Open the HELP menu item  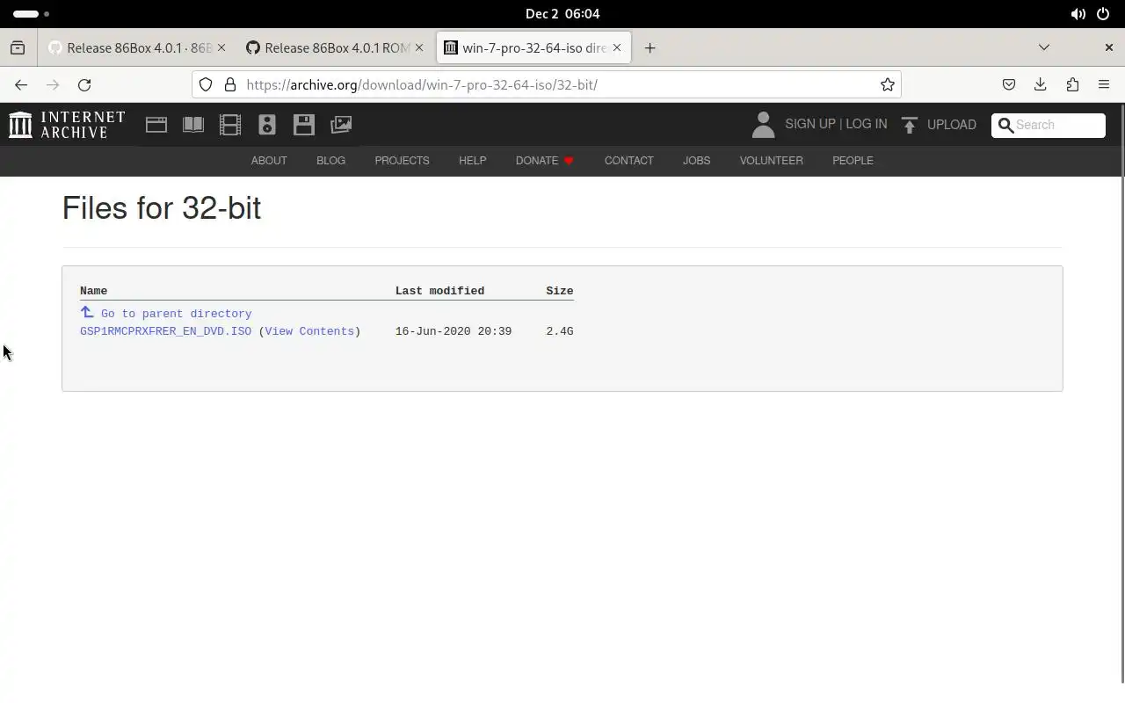(x=472, y=161)
